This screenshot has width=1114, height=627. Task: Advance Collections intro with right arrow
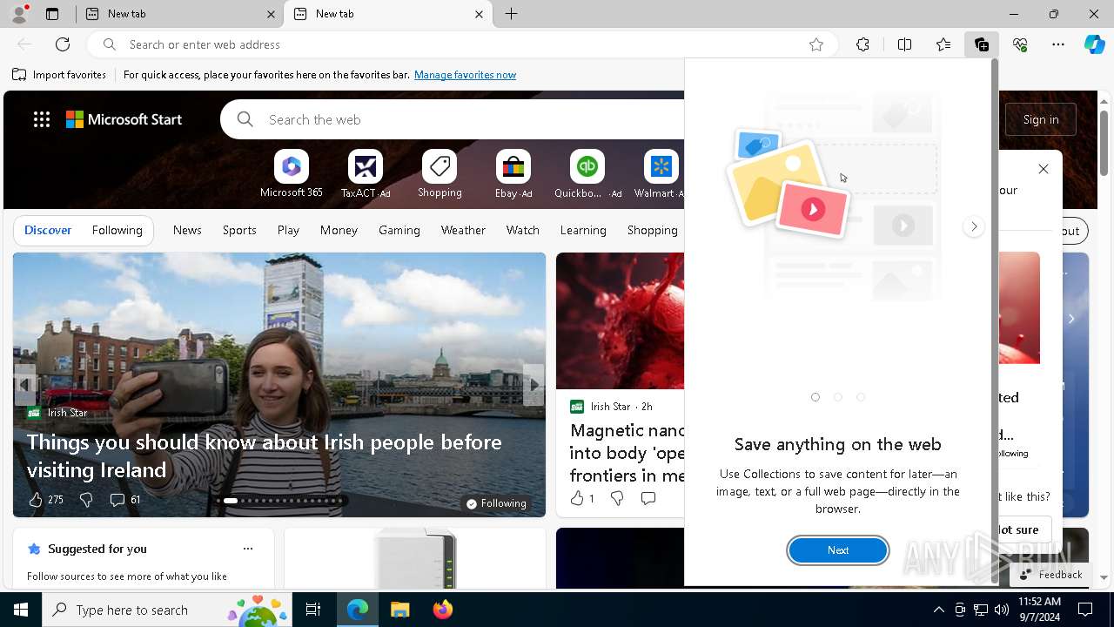(x=974, y=226)
